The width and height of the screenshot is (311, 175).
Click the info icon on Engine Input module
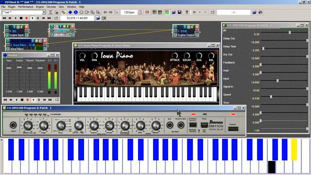(14, 27)
